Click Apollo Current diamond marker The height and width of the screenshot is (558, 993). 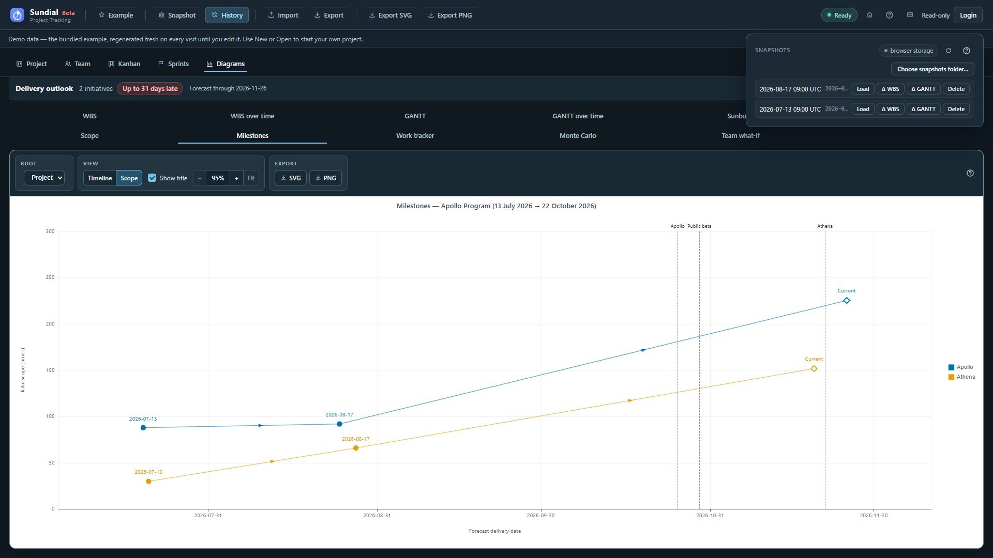coord(847,301)
